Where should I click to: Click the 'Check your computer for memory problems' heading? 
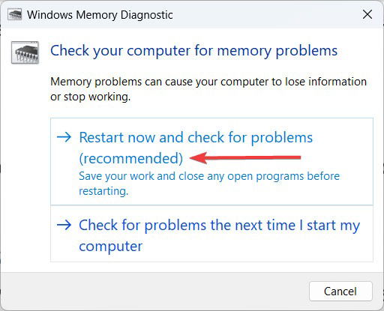pos(193,51)
